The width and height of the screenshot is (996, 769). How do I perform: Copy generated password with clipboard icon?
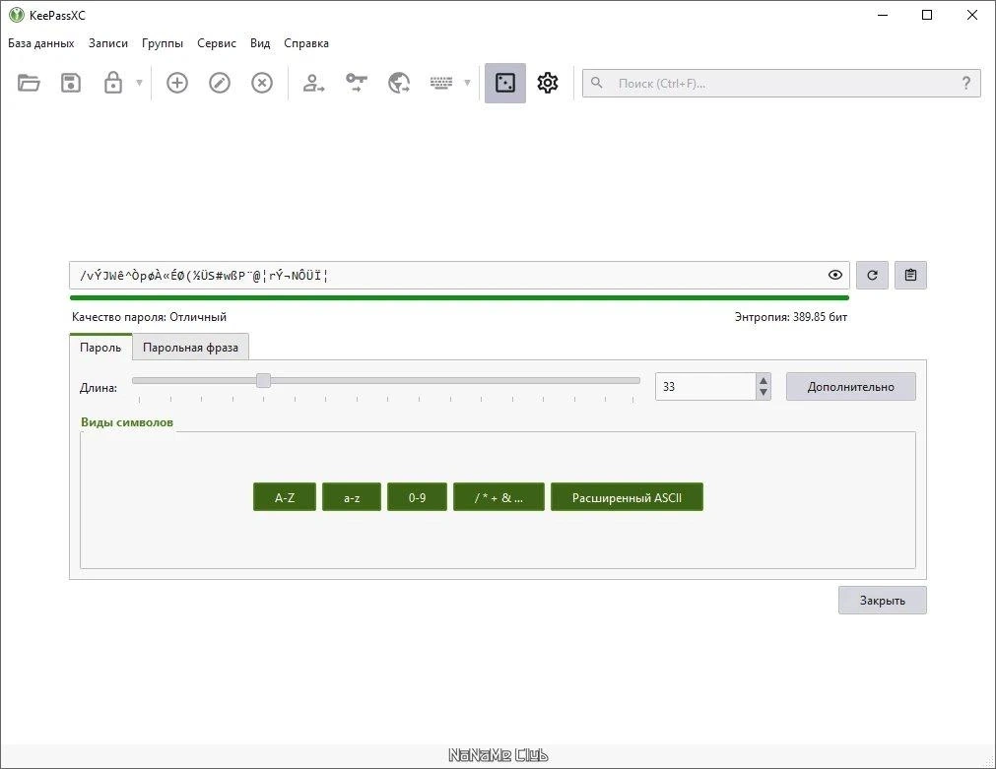[x=911, y=275]
